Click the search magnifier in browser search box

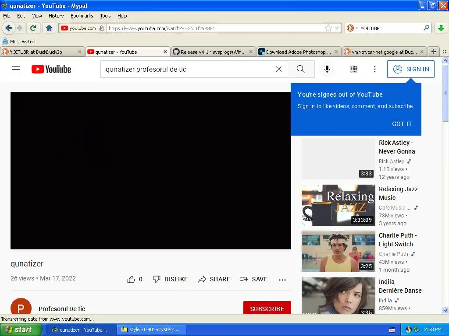pos(426,28)
